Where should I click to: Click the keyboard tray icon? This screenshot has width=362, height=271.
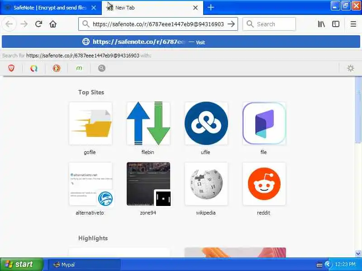point(319,265)
